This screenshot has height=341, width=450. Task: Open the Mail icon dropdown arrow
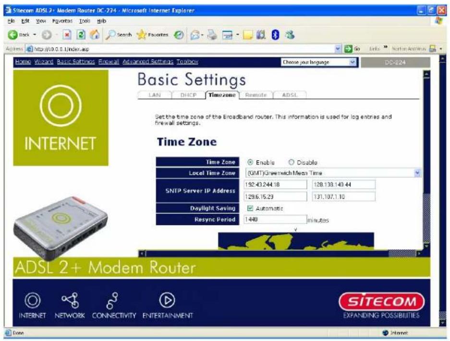pos(202,35)
